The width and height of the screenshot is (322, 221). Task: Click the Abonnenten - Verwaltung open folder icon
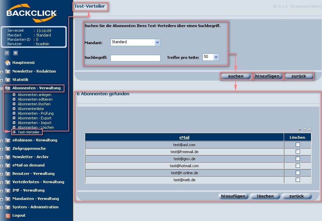click(8, 88)
